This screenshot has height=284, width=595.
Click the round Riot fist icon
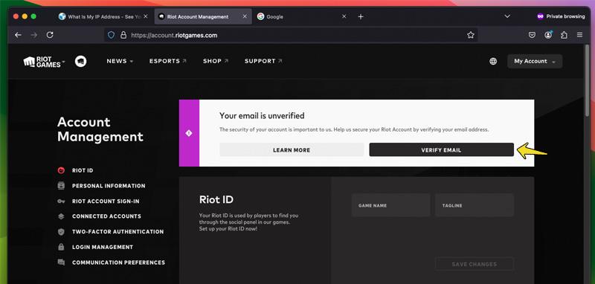(80, 61)
